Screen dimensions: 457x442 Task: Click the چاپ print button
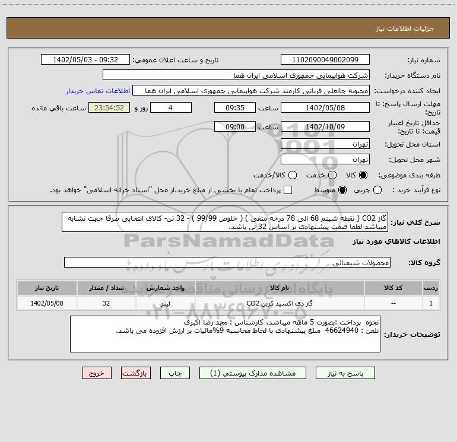click(x=175, y=373)
